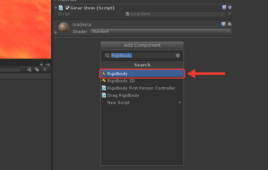Open Girar Item script help reference
This screenshot has height=170, width=268.
224,8
